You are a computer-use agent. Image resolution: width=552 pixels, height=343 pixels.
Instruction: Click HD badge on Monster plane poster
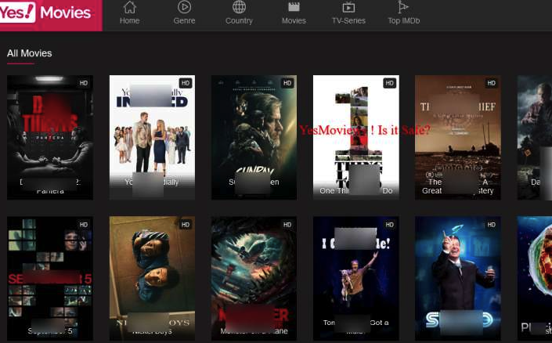[287, 225]
